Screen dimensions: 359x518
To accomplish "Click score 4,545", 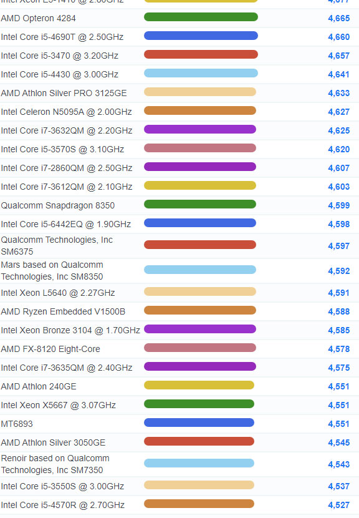I will (339, 442).
